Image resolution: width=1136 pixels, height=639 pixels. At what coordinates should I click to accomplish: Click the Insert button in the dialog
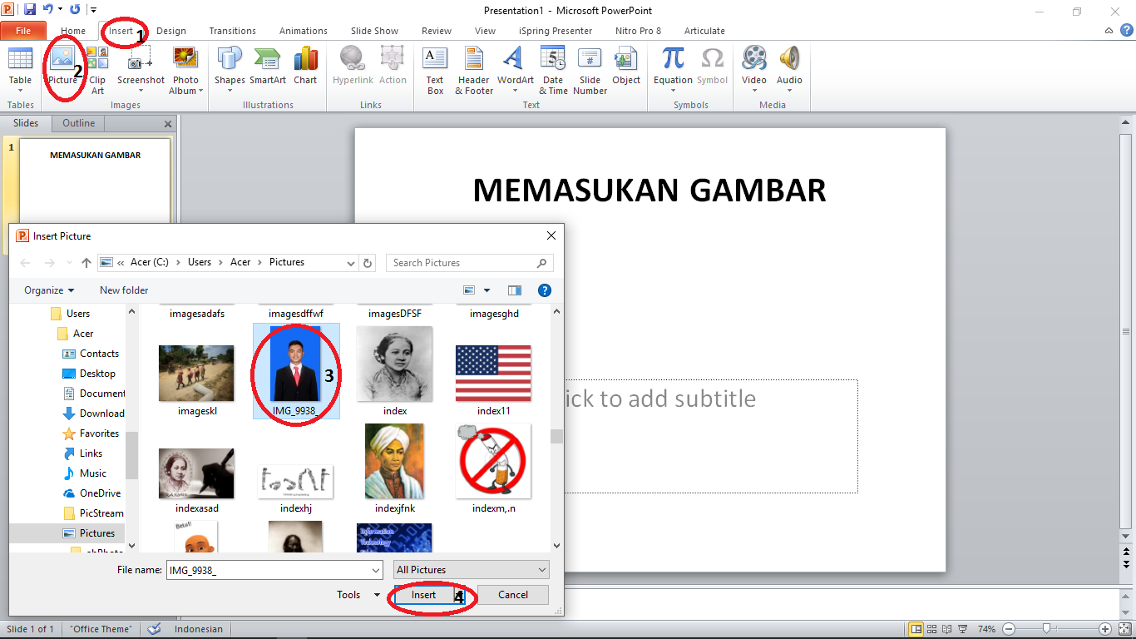click(424, 594)
